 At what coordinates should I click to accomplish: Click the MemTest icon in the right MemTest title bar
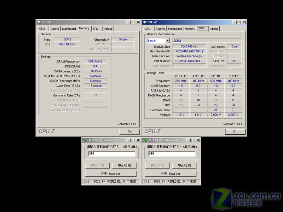tap(145, 140)
